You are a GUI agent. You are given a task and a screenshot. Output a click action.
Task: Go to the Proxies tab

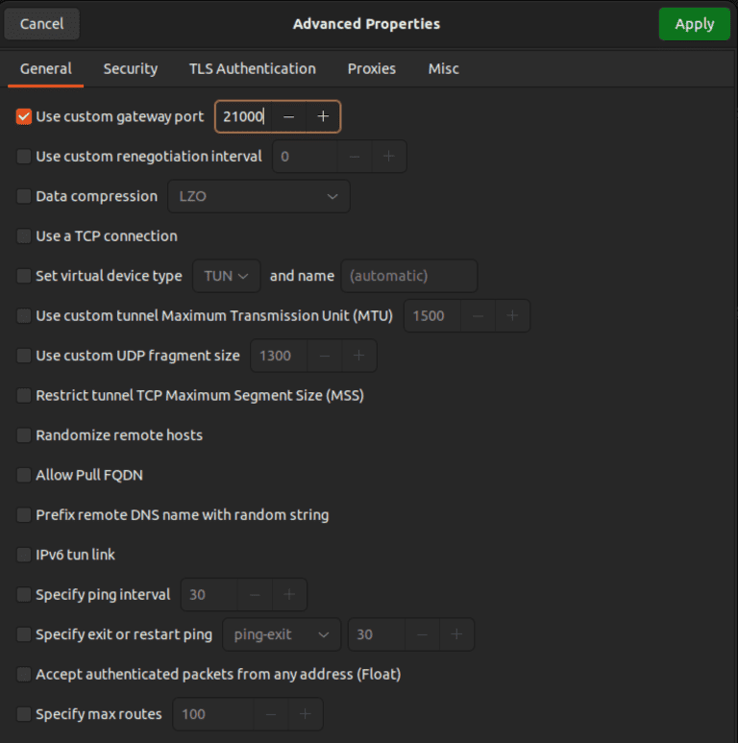coord(372,68)
